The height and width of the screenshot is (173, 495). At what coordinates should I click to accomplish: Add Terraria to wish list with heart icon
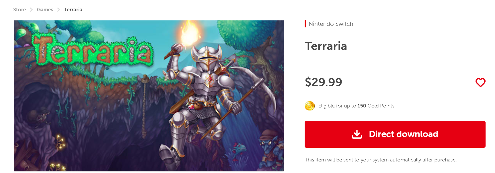(x=480, y=82)
